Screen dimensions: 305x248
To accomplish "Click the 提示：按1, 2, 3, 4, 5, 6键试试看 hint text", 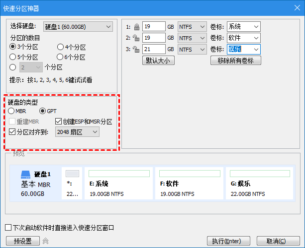I will pos(51,80).
